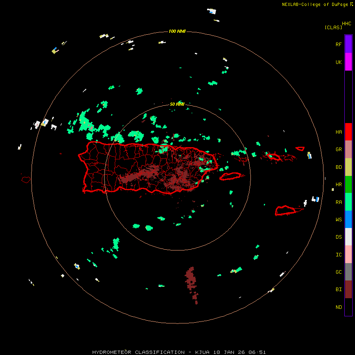This screenshot has height=355, width=355.
Task: Click the small island outline west of Puerto Rico
Action: 26,180
